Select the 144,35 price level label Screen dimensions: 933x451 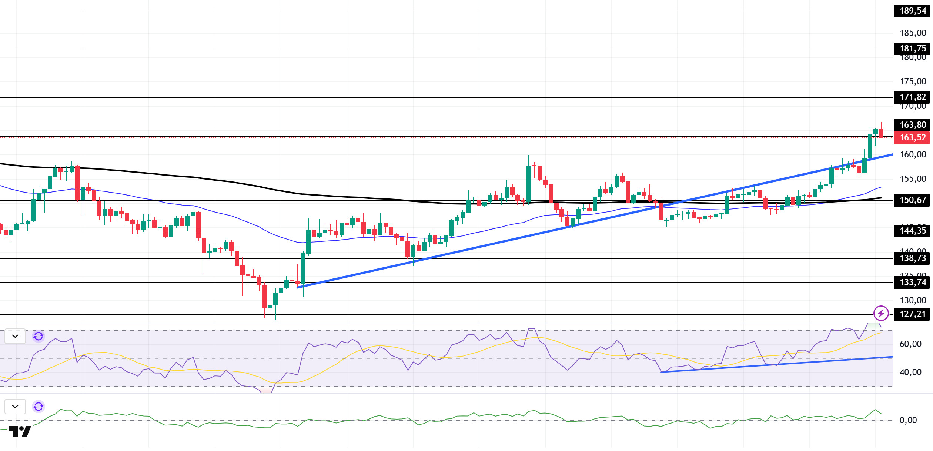point(913,231)
